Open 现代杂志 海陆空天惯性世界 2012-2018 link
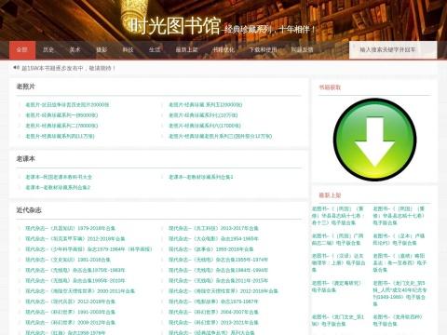This screenshot has height=335, width=447. pos(223,291)
